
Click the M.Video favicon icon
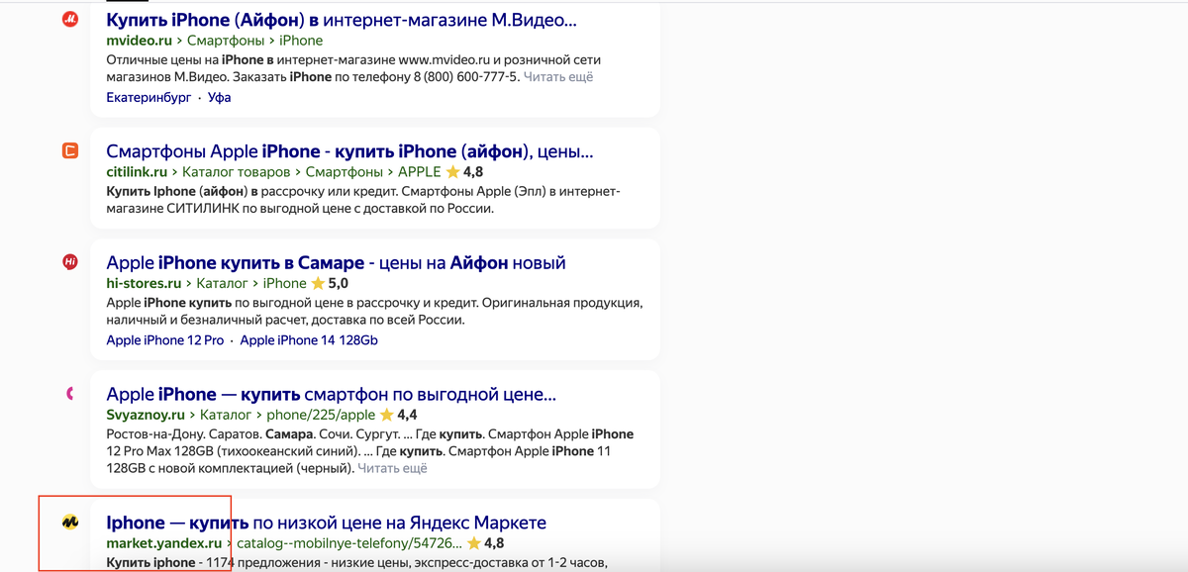click(x=70, y=19)
